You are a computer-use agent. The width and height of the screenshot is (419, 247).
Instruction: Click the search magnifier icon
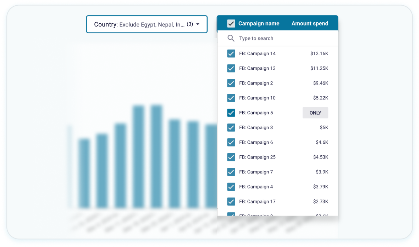click(231, 39)
